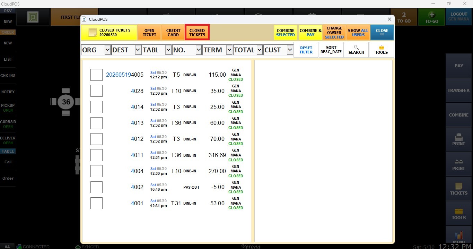Image resolution: width=473 pixels, height=249 pixels.
Task: Expand the TOTAL filter dropdown
Action: click(260, 50)
